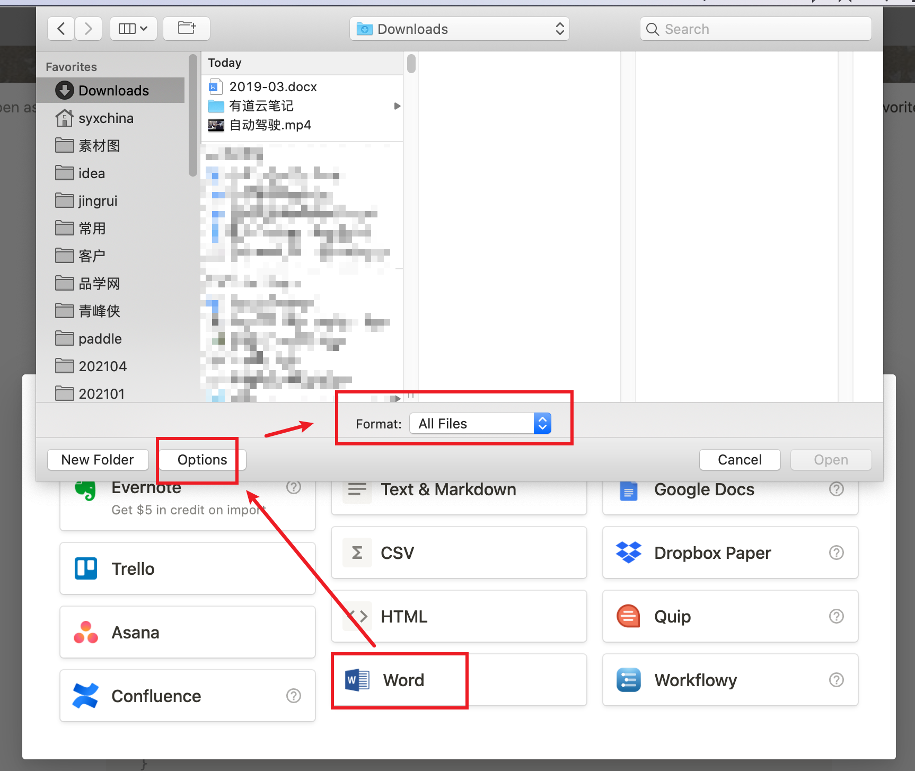Open the 品学网 folder in sidebar

[111, 283]
